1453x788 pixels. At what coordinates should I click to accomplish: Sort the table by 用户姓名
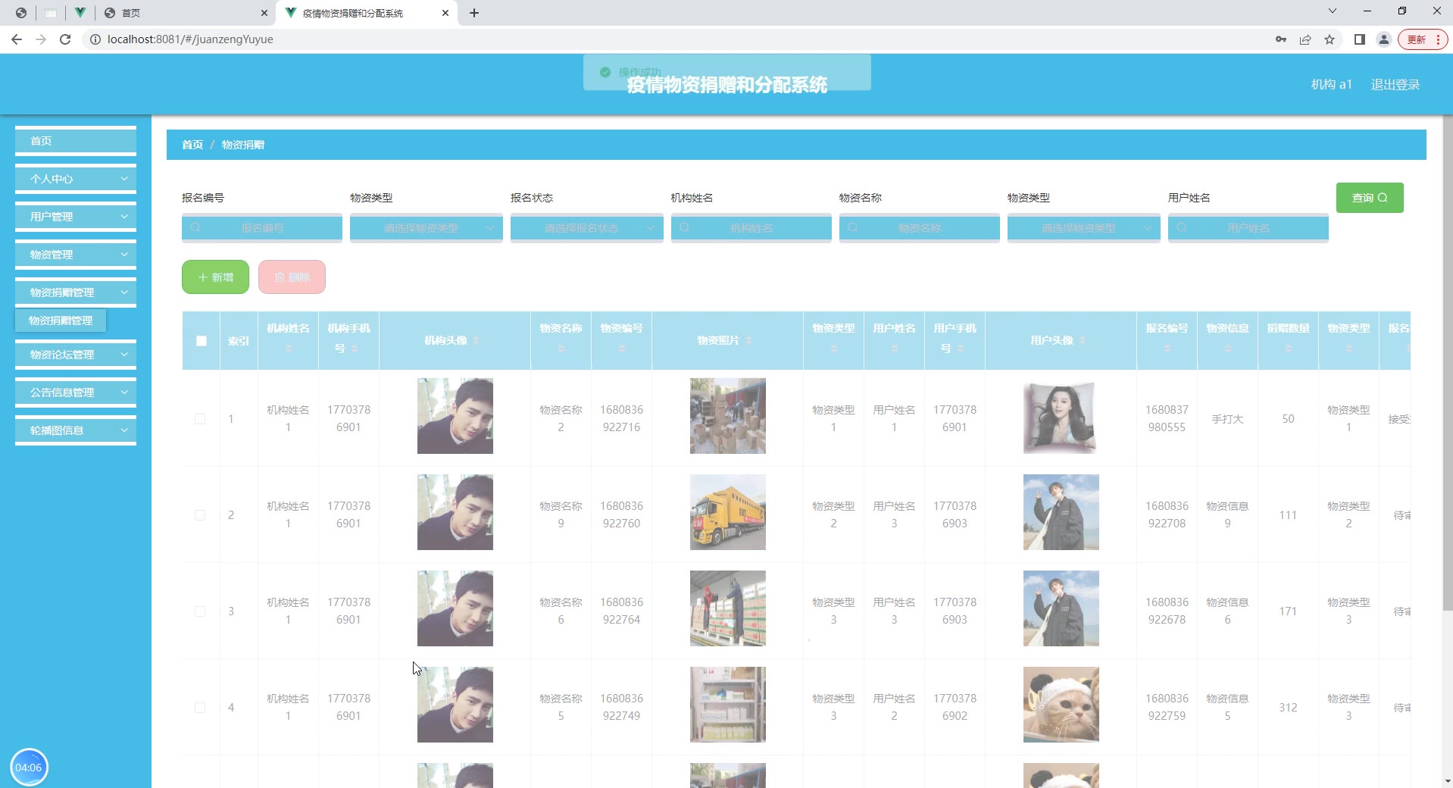click(894, 349)
